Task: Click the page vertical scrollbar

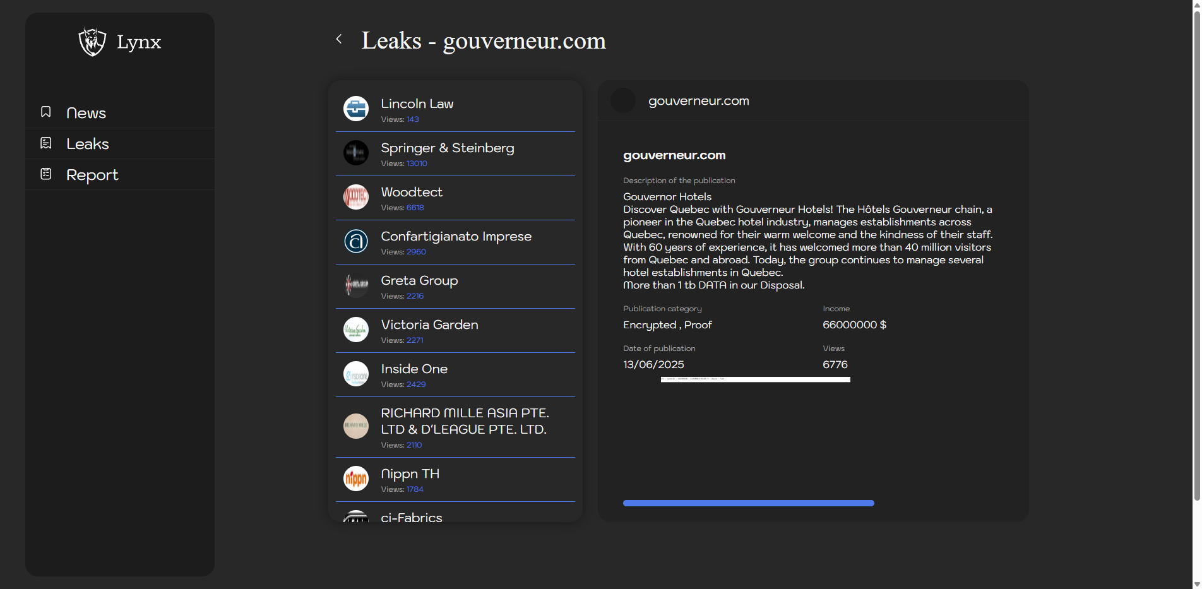Action: pos(1196,253)
